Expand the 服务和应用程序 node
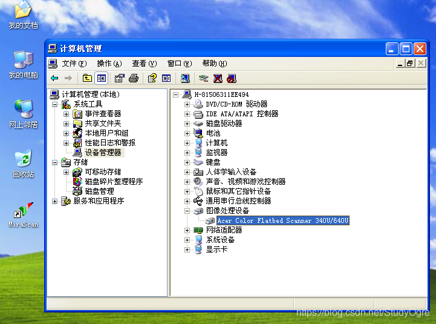This screenshot has width=436, height=324. (x=55, y=201)
